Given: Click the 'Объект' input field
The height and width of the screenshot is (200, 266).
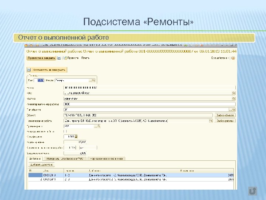Looking at the screenshot, I should click(138, 115).
